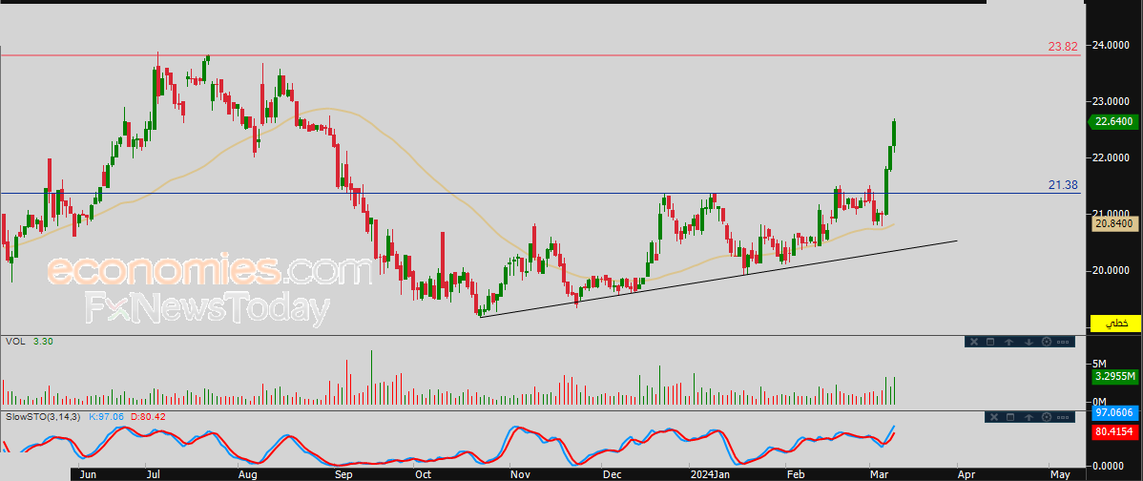Screen dimensions: 1143x481
Task: Click the Sep label on time axis
Action: pyautogui.click(x=344, y=474)
